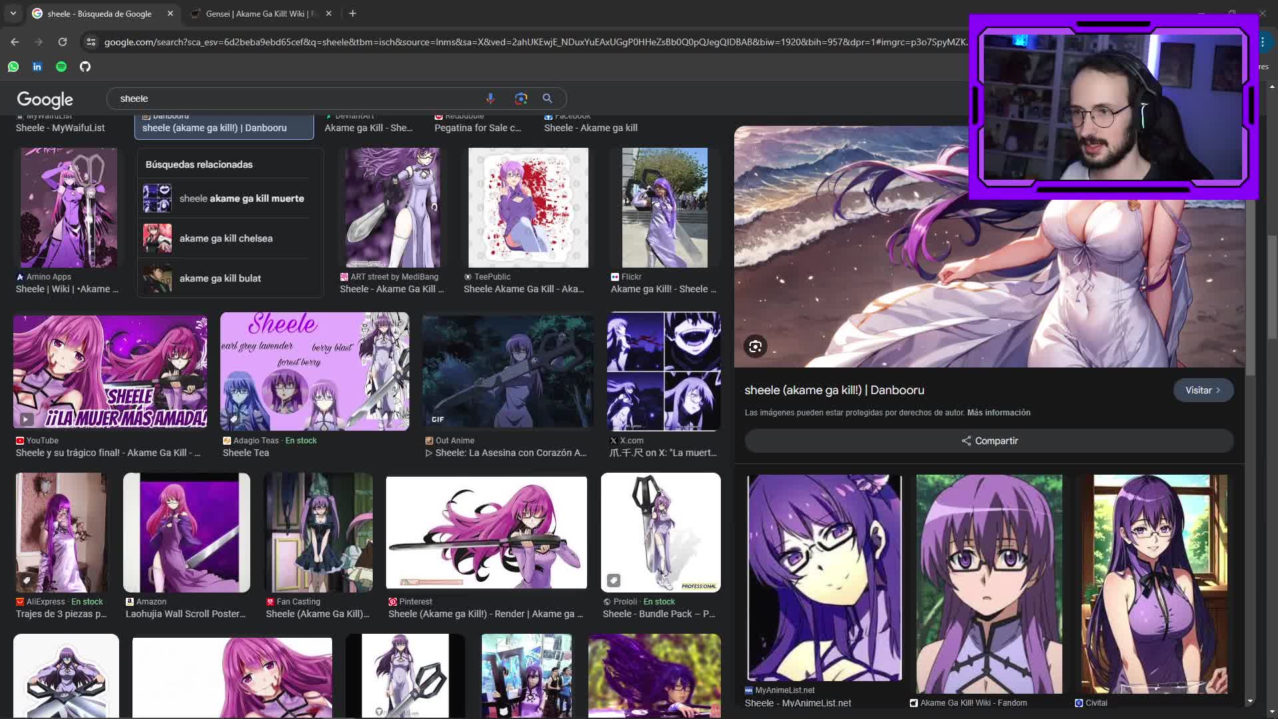Viewport: 1278px width, 719px height.
Task: Open the ART street by MediBang thumbnail
Action: 393,208
